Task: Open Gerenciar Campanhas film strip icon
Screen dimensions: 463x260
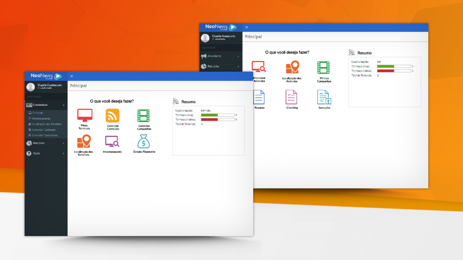Action: point(144,115)
